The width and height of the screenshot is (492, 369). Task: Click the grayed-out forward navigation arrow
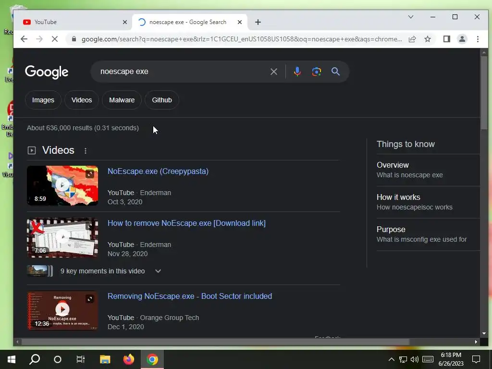39,39
